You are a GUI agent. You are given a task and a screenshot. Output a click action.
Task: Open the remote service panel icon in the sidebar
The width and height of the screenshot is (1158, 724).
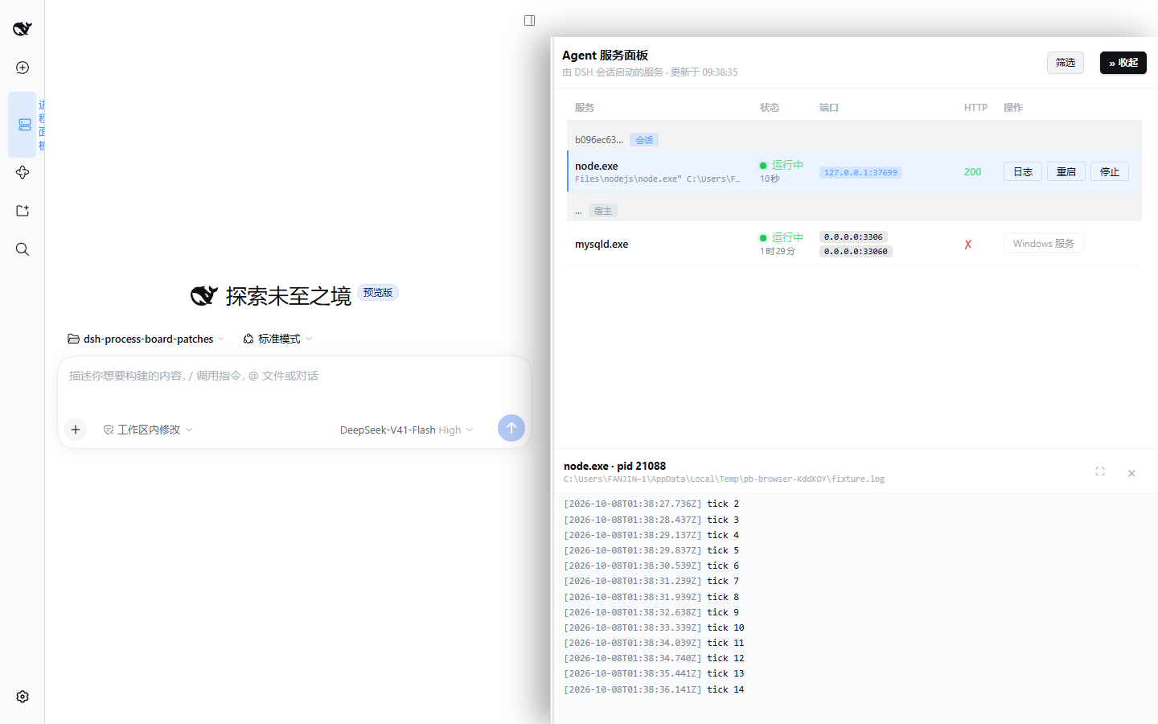(x=25, y=125)
